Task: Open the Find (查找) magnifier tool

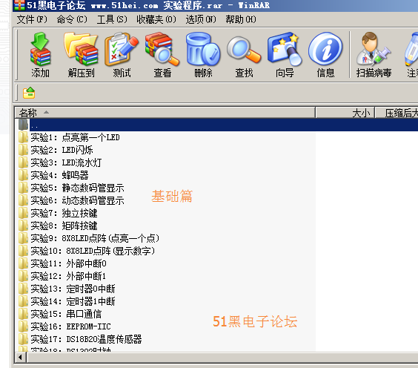Action: (x=244, y=55)
